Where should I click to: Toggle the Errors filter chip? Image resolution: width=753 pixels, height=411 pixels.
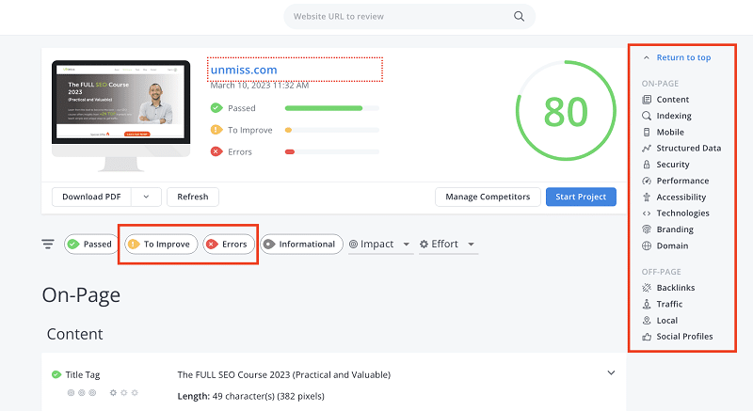tap(229, 245)
